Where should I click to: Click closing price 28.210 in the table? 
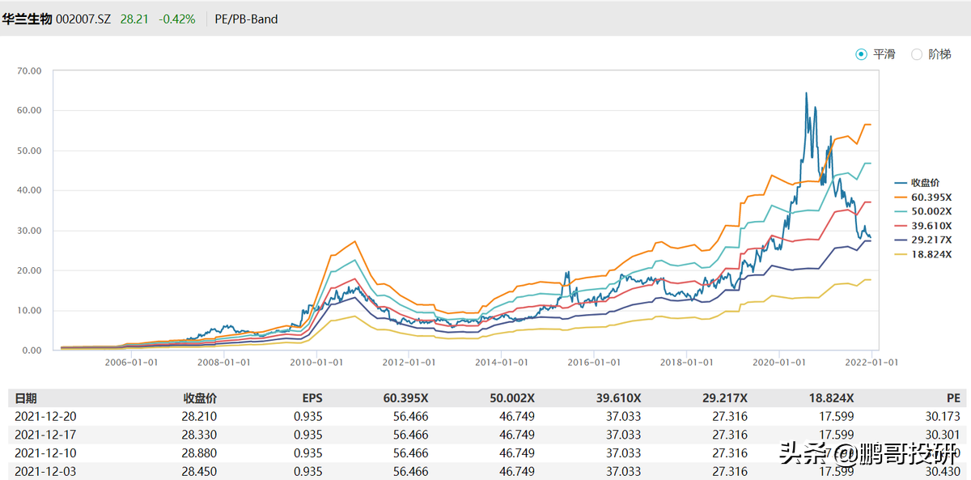point(200,417)
